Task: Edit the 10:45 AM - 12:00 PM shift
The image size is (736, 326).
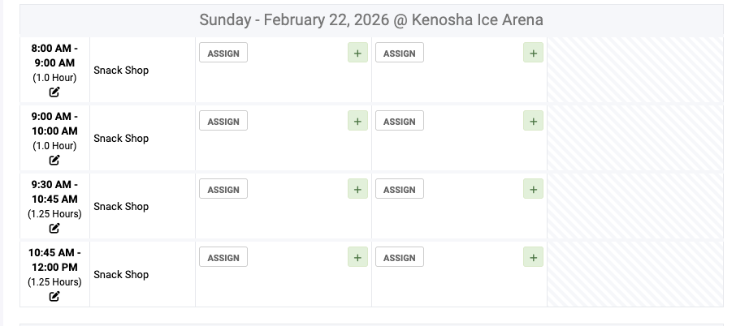Action: (x=54, y=296)
